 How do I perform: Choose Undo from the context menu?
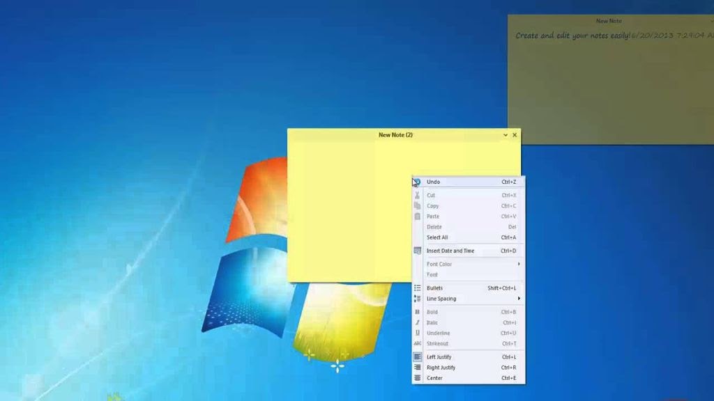click(469, 182)
